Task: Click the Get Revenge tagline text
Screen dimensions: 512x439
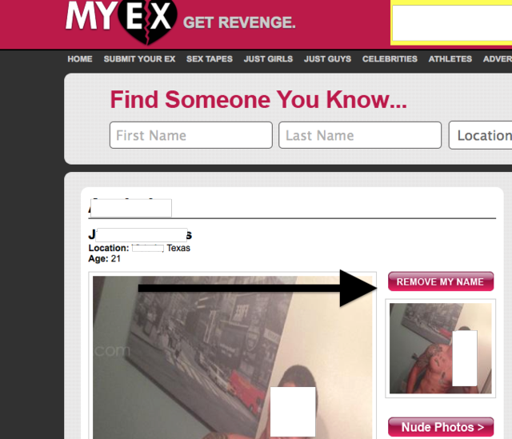Action: 239,23
